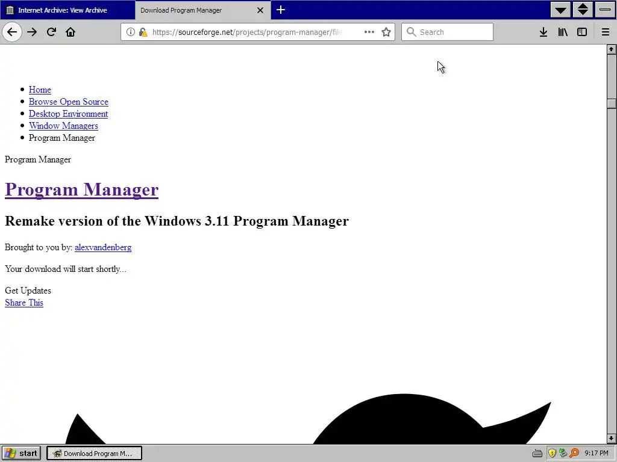Visit alexvandenberg author profile link
617x462 pixels.
click(x=103, y=247)
